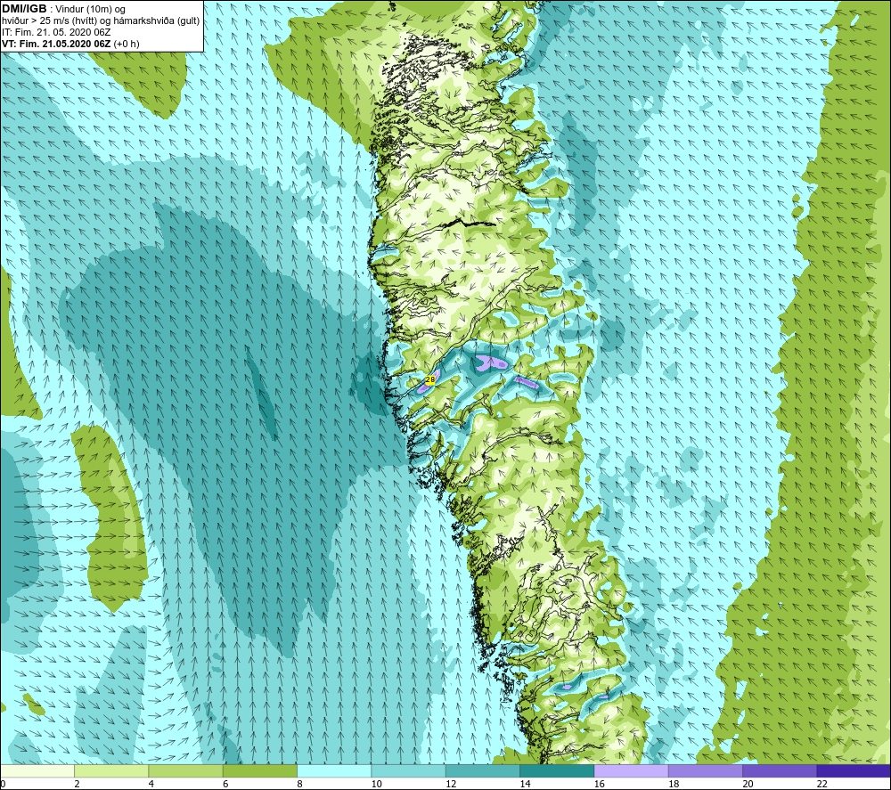The height and width of the screenshot is (790, 891).
Task: Pick the palest 0–2 m/s legend swatch
Action: pos(37,770)
